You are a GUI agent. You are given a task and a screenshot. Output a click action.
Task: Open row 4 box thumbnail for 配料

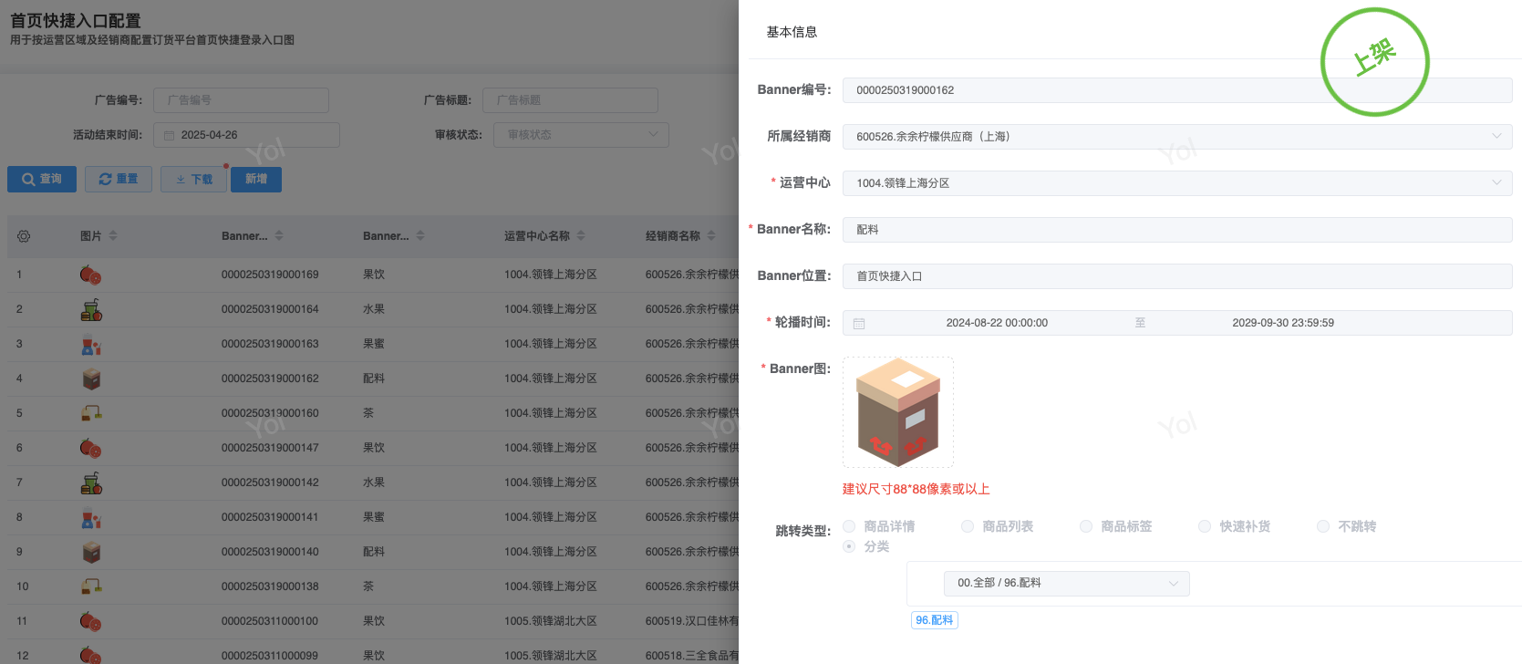(91, 379)
